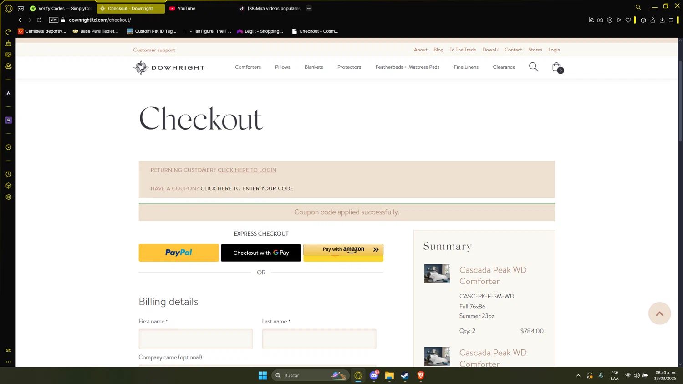Image resolution: width=683 pixels, height=384 pixels.
Task: Open the Stores link
Action: [535, 50]
